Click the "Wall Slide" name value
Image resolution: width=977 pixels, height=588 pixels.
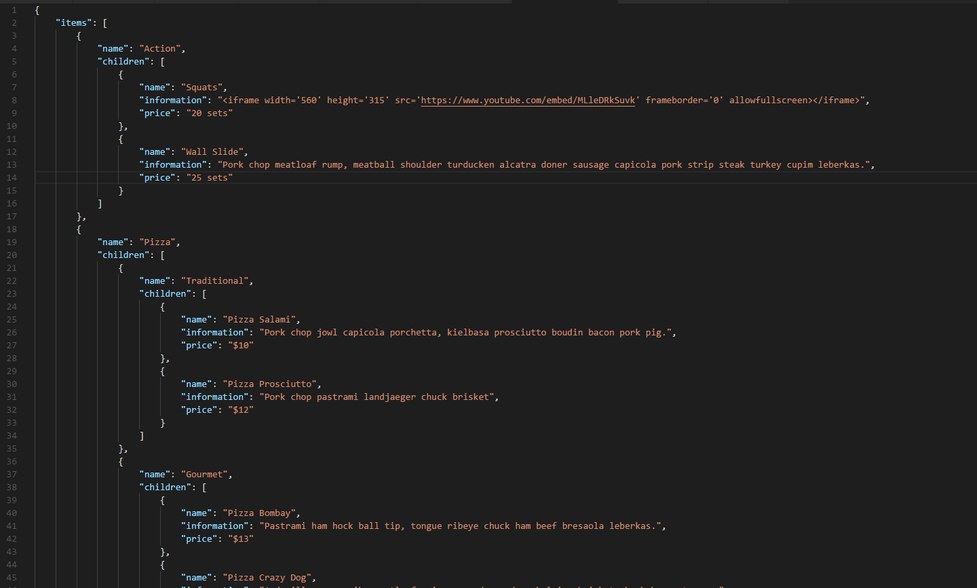(x=212, y=151)
